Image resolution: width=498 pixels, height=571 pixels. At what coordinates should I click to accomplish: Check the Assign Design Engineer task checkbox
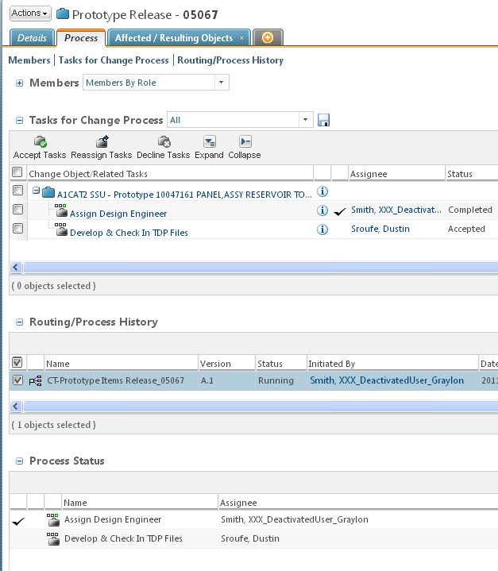17,210
